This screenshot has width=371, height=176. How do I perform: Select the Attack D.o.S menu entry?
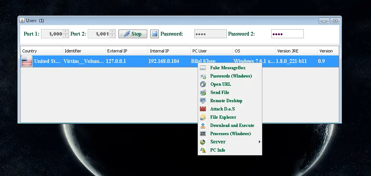coord(222,109)
